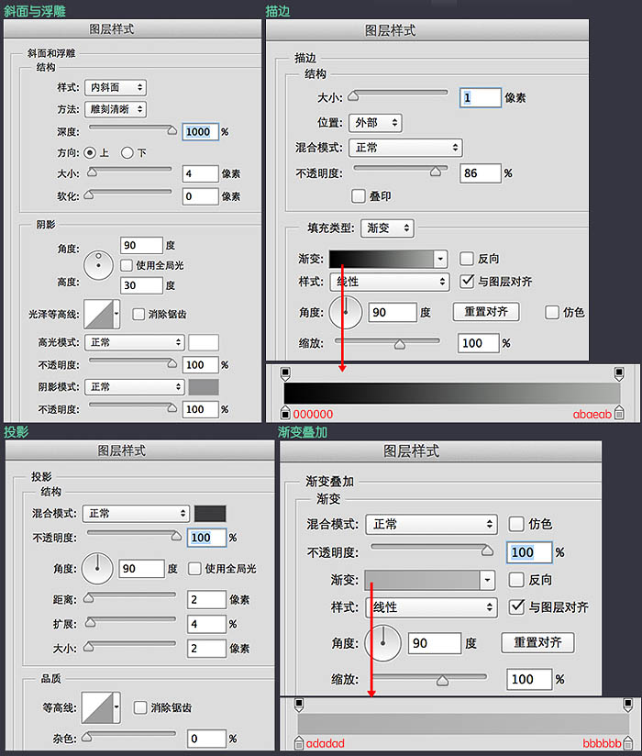Screen dimensions: 642x756
Task: Click the 扩展 slider handle
Action: [x=90, y=622]
